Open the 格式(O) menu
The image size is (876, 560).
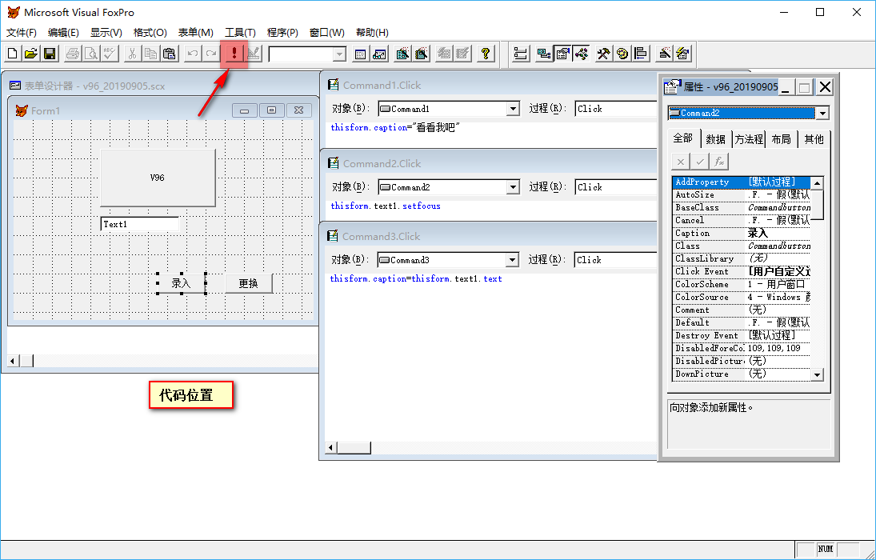pyautogui.click(x=150, y=33)
